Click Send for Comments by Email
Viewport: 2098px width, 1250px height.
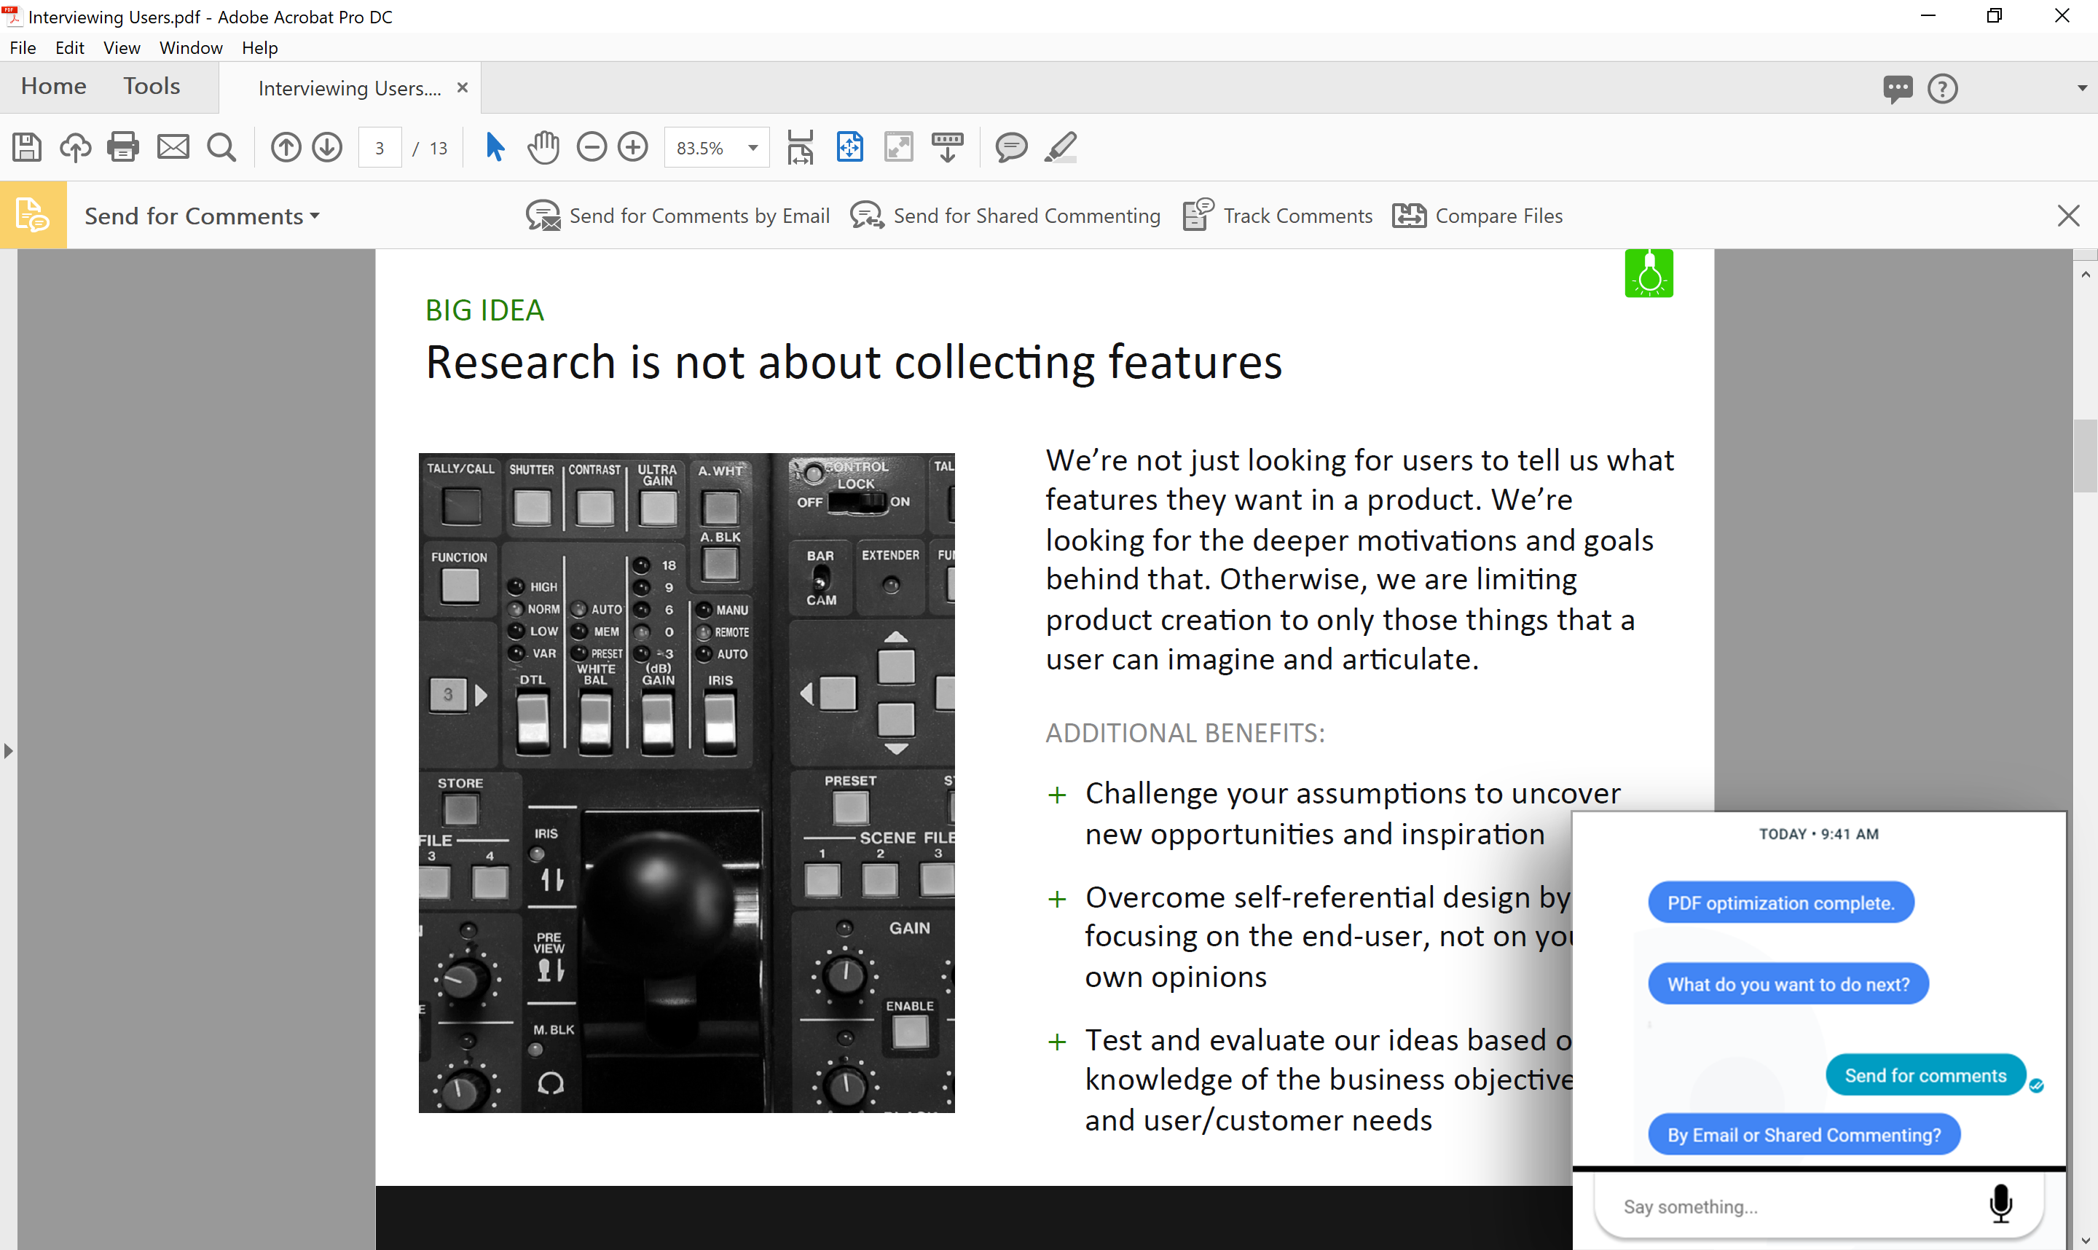pos(678,216)
